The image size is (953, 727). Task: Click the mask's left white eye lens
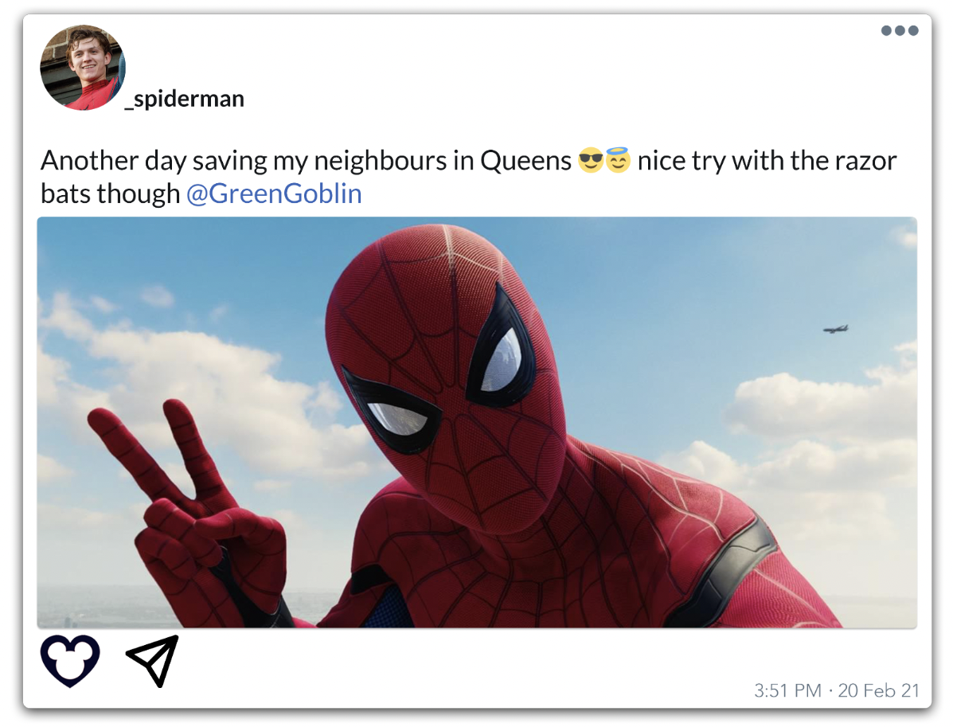click(400, 420)
